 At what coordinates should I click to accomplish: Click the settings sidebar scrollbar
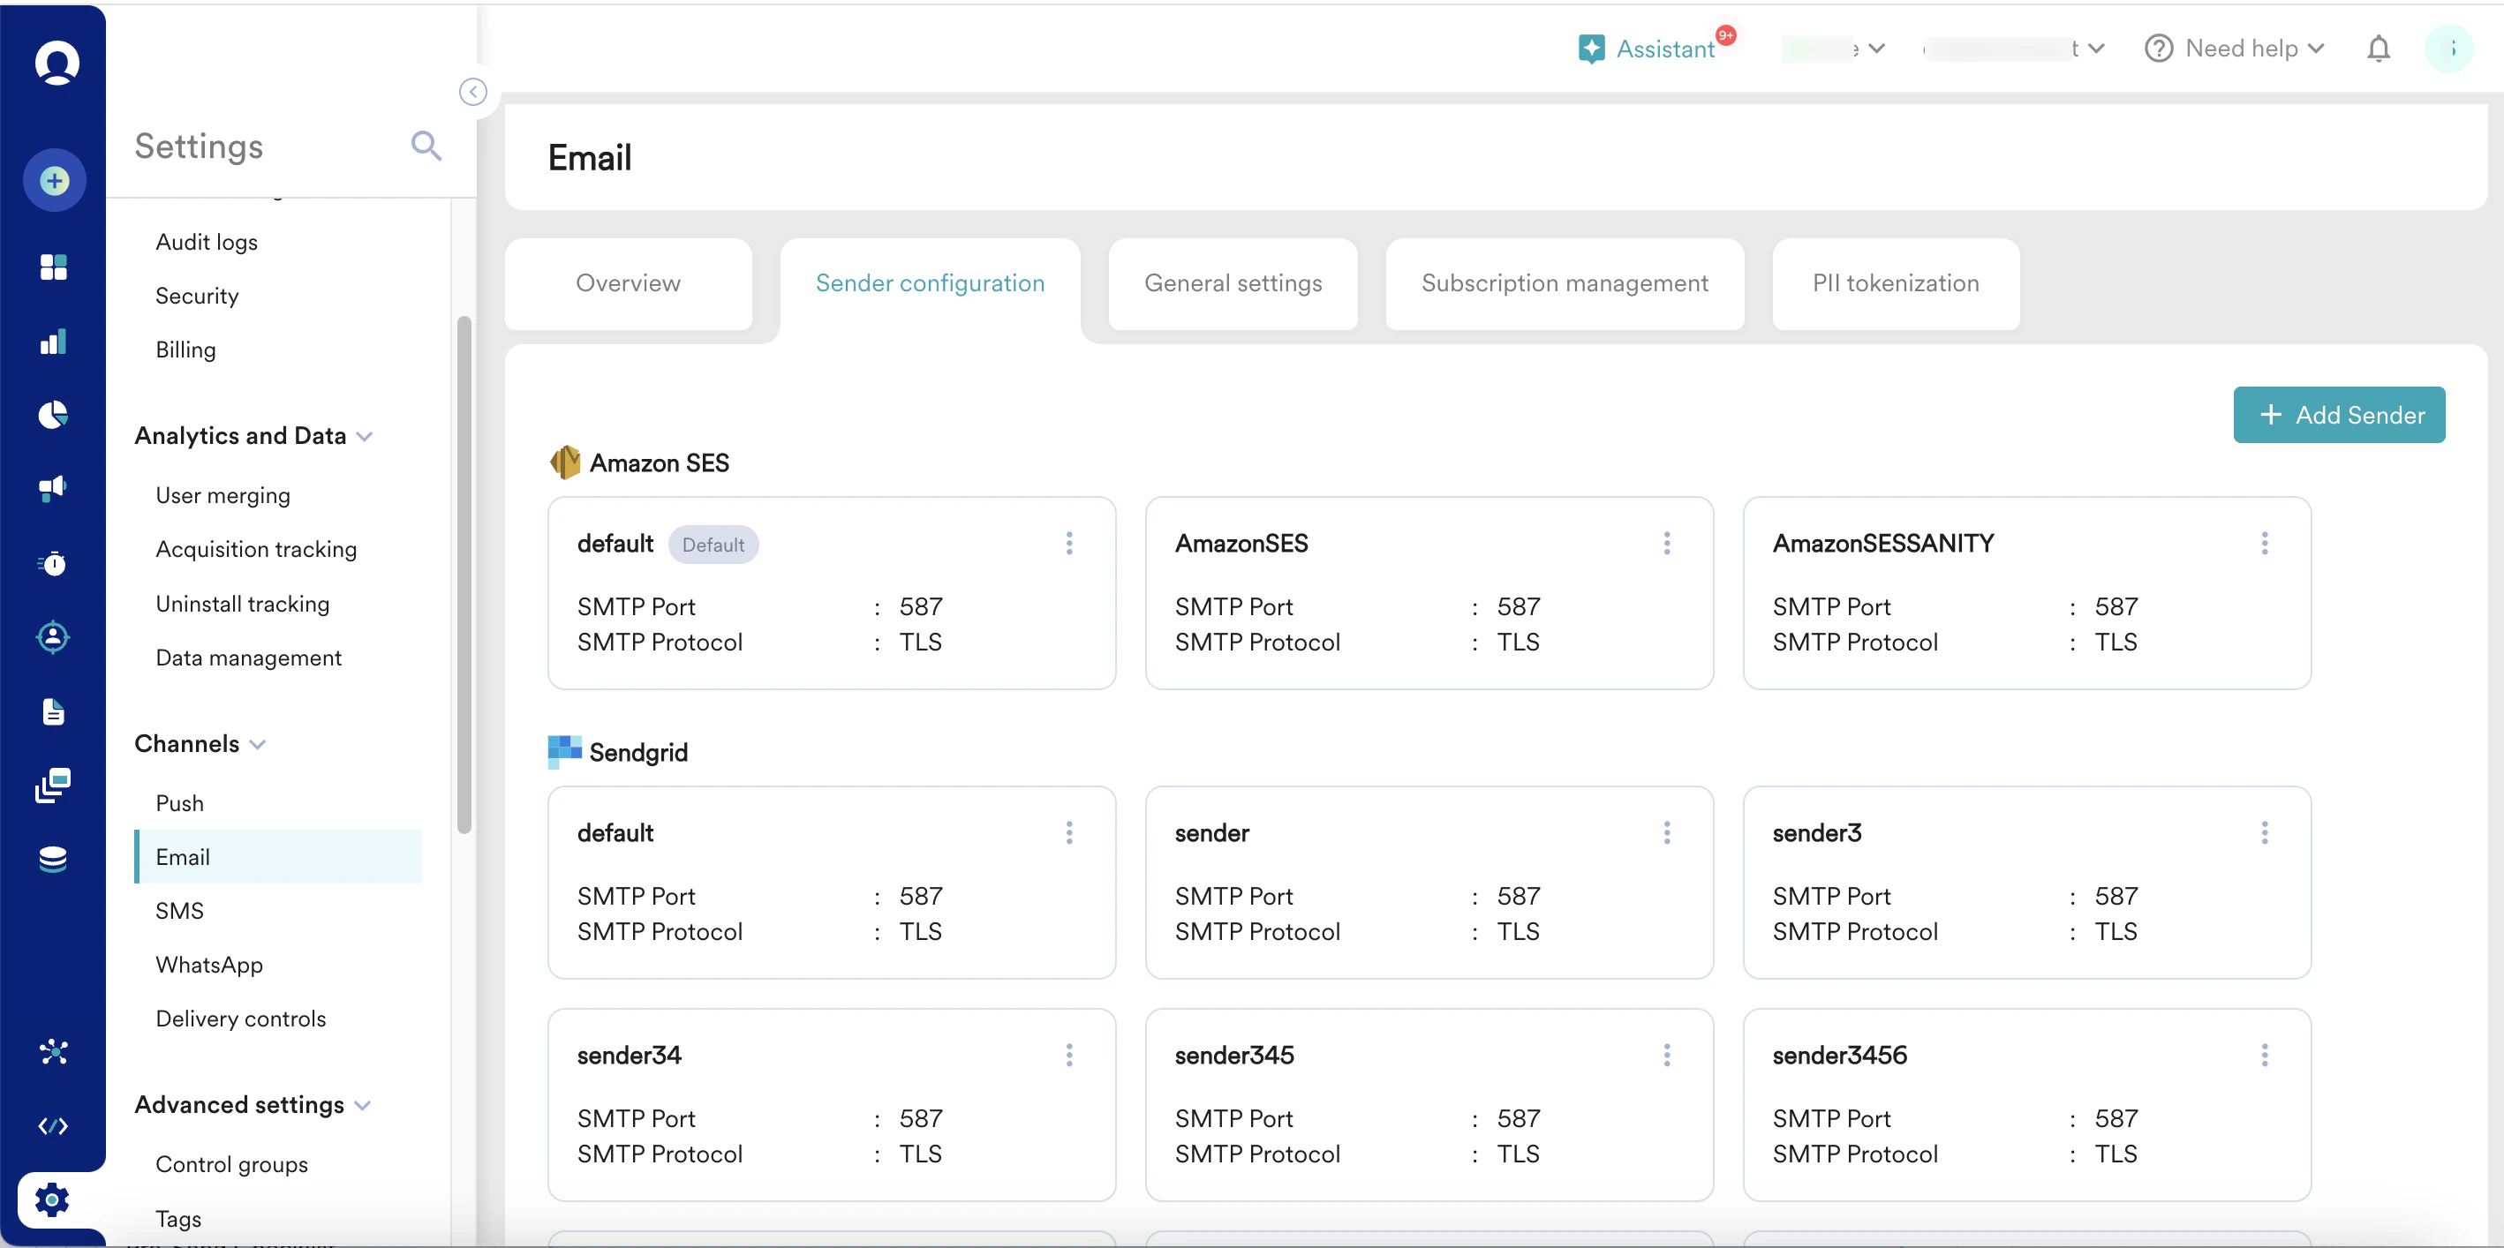pyautogui.click(x=464, y=574)
